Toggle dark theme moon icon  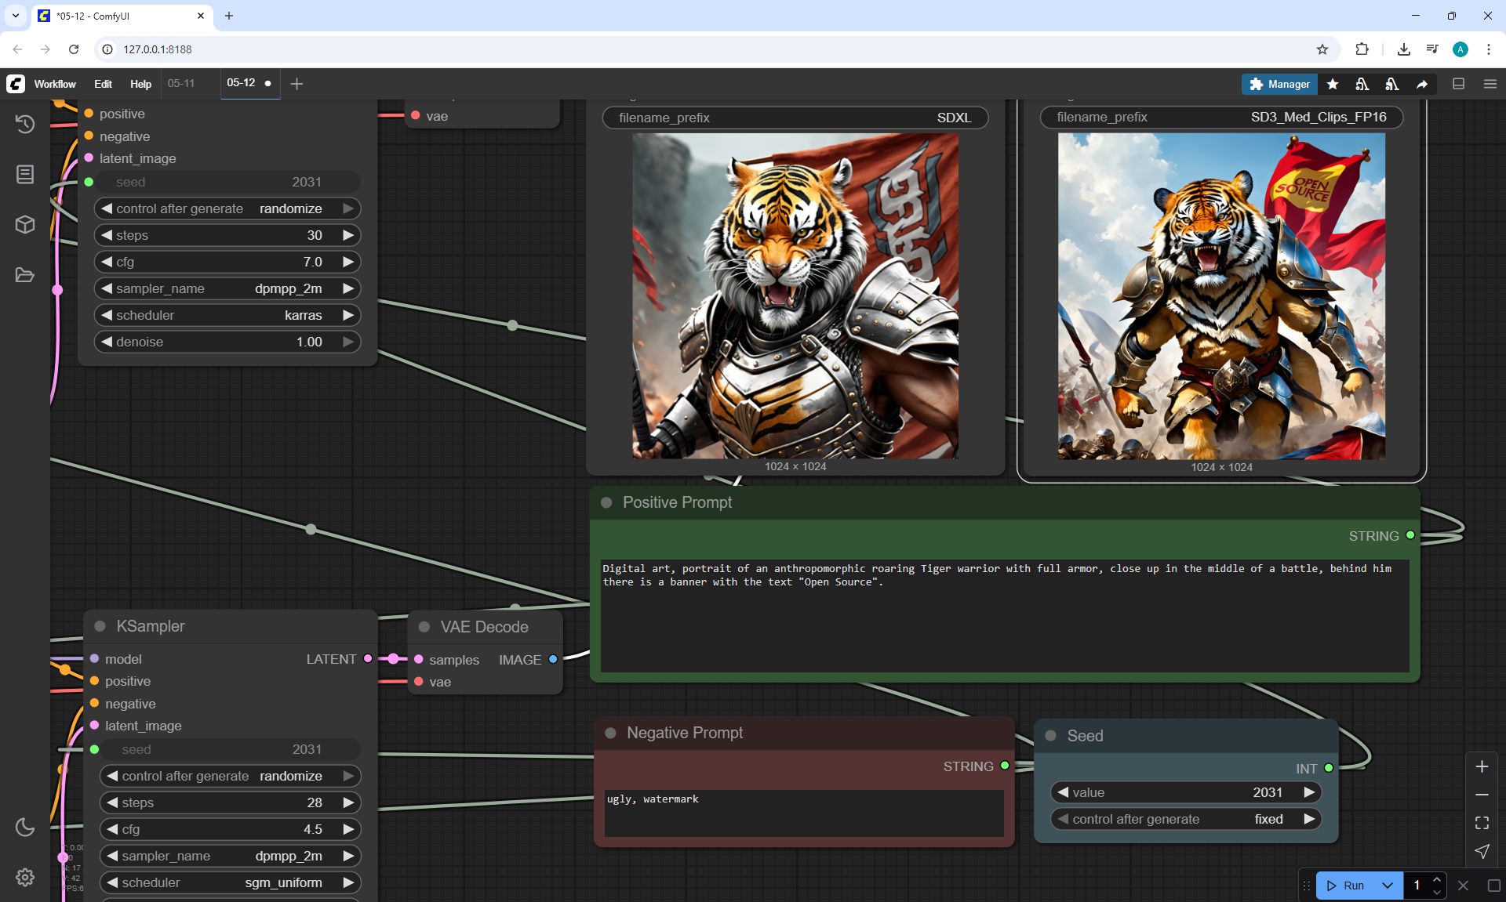[x=25, y=827]
